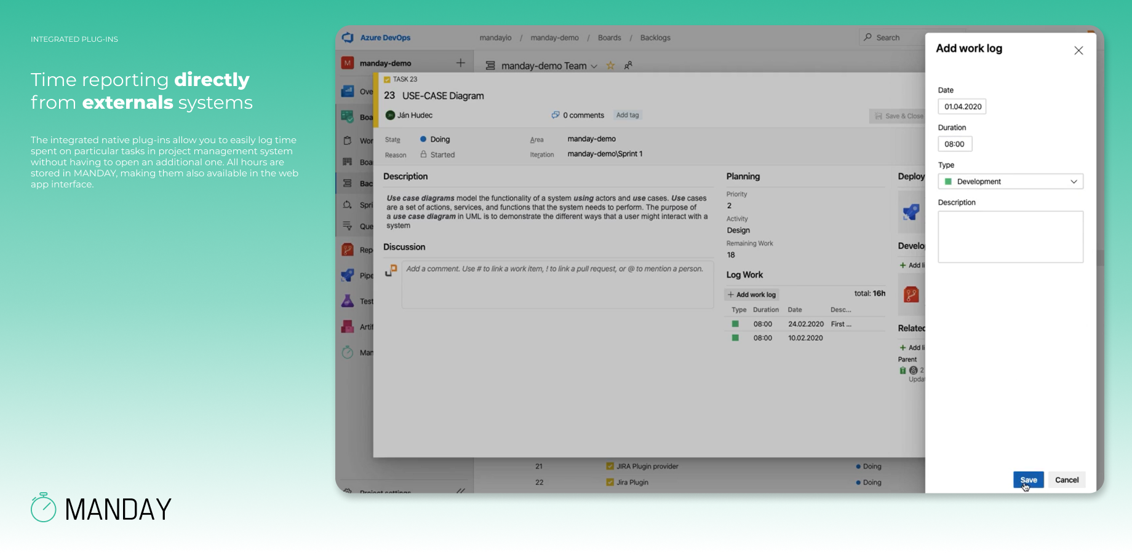
Task: Click the green swatch on 24.02.2020 log row
Action: (735, 324)
